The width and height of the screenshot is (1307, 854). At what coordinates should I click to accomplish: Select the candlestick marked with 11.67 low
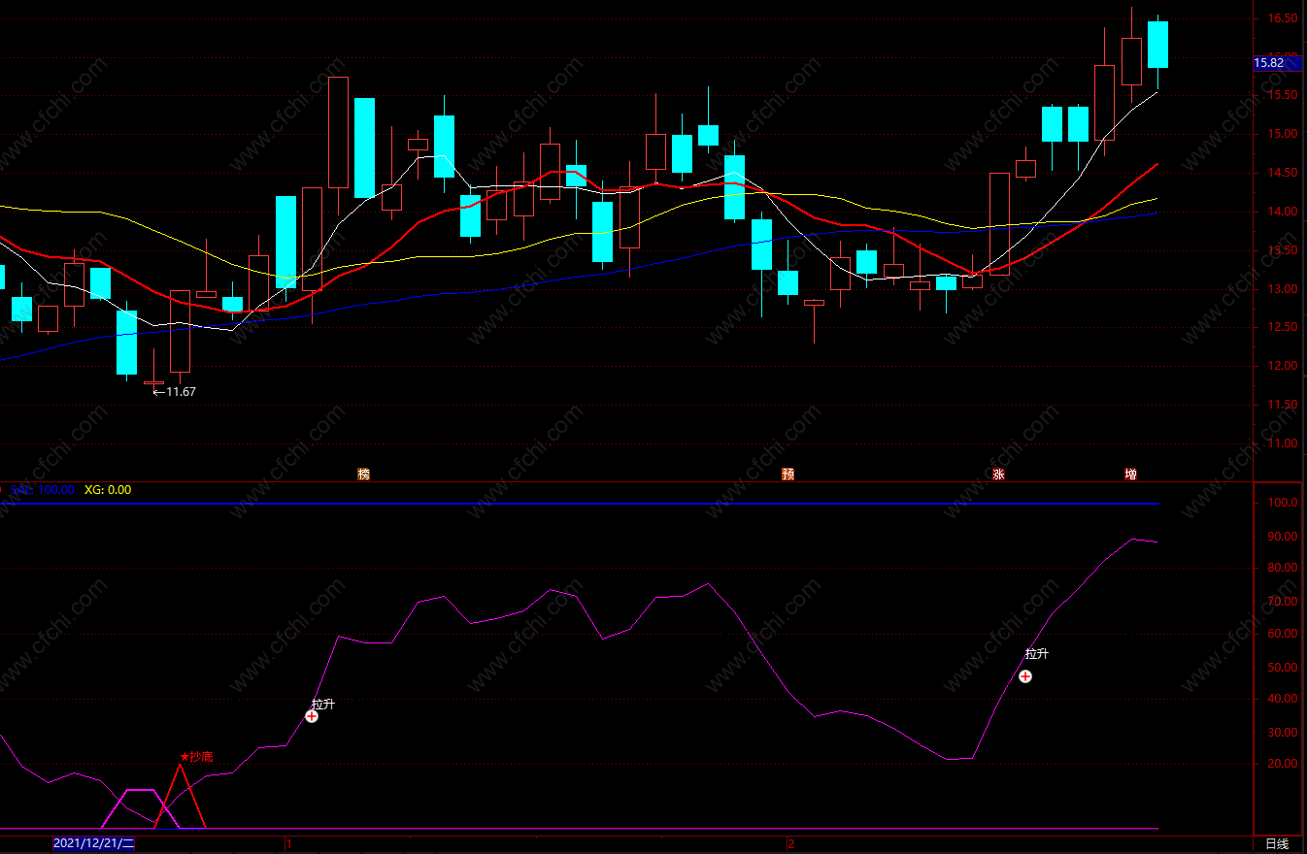[x=154, y=380]
